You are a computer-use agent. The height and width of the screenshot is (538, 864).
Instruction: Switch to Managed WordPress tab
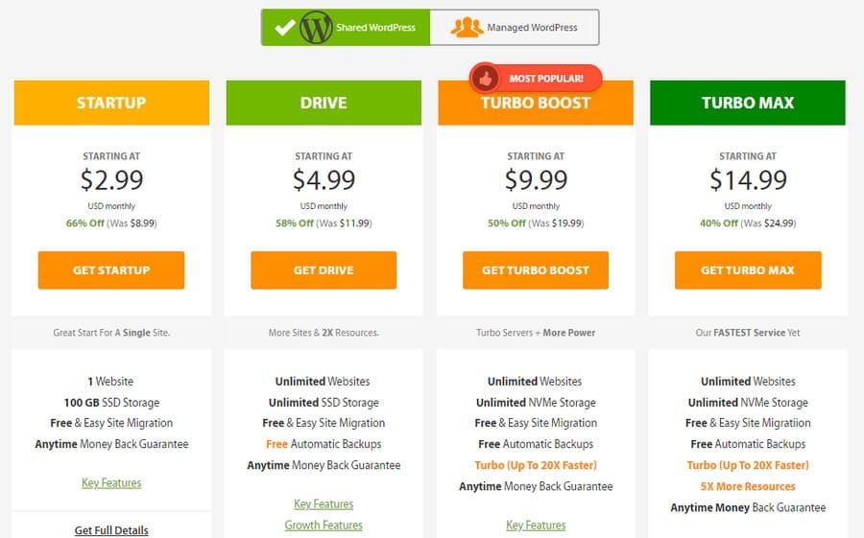(515, 28)
